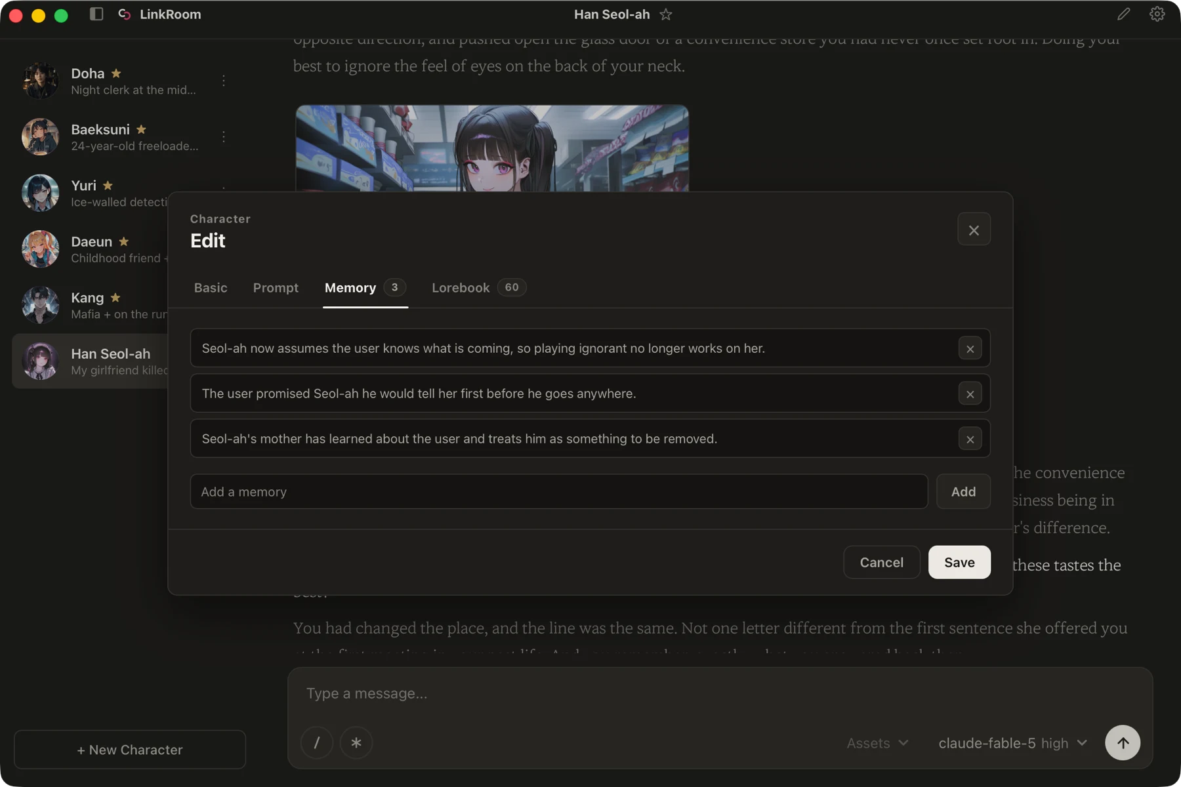Open Baeksuni '24-year-old freeloader' row
Screen dimensions: 1181x787
[x=123, y=136]
